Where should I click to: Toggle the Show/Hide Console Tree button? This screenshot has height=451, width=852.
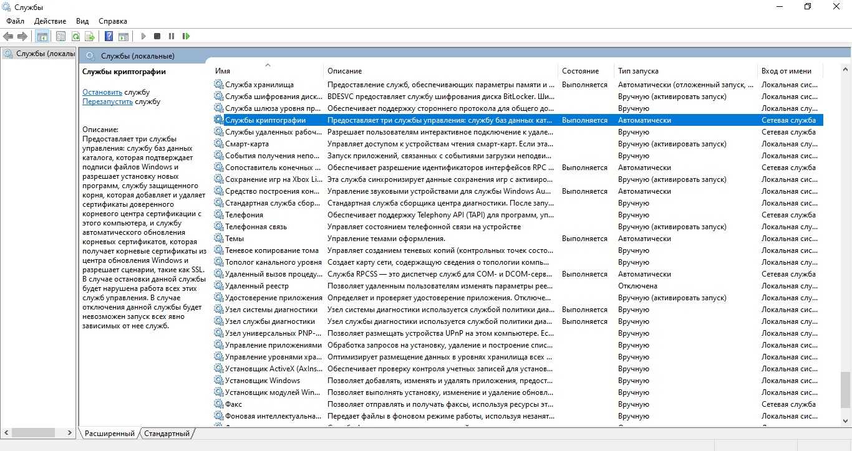pos(42,37)
